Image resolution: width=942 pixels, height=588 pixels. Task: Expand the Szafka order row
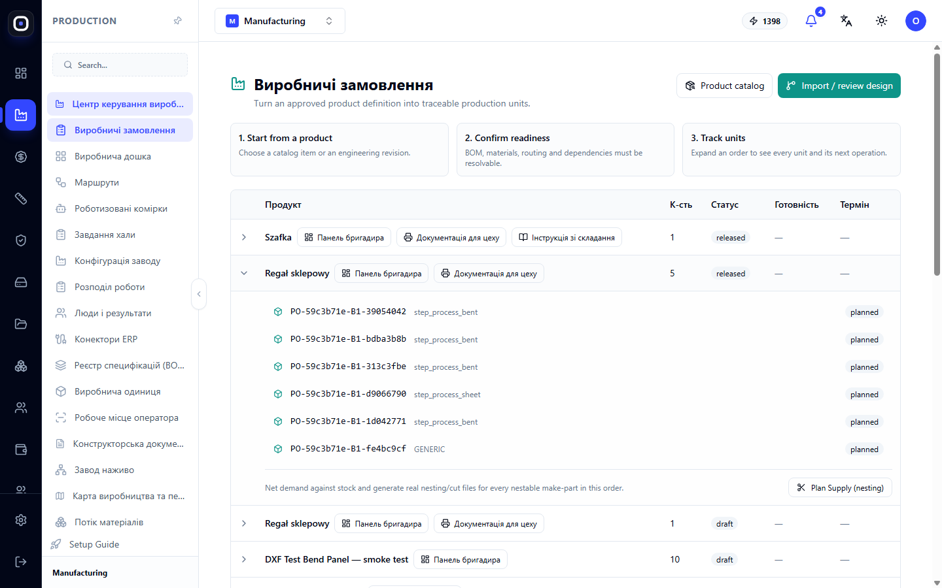click(244, 237)
